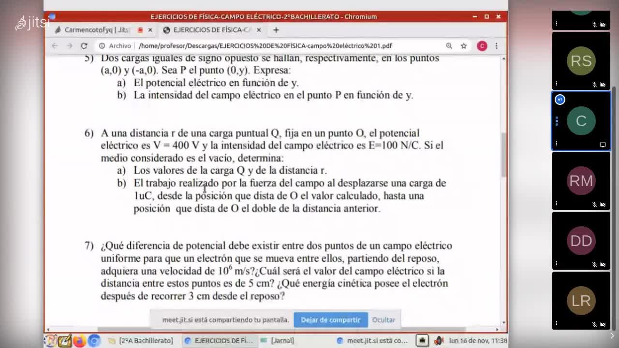
Task: Click RM camera-off indicator
Action: [603, 204]
